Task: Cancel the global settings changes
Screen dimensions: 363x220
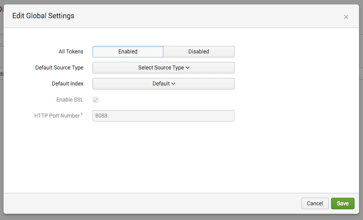Action: pos(315,204)
